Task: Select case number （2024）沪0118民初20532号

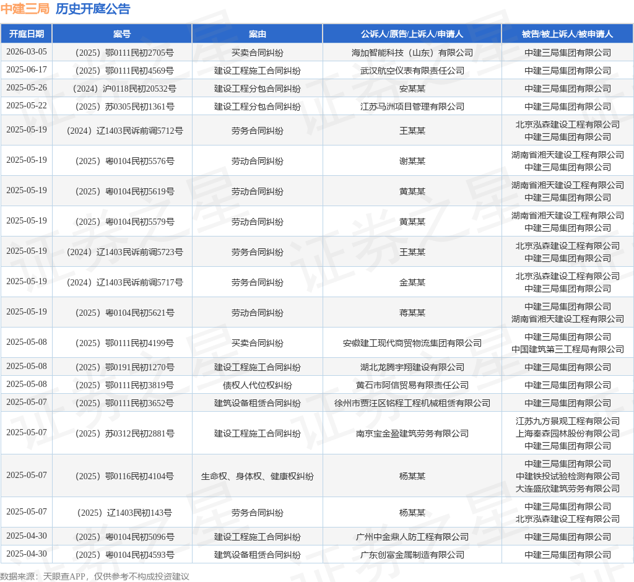Action: 122,88
